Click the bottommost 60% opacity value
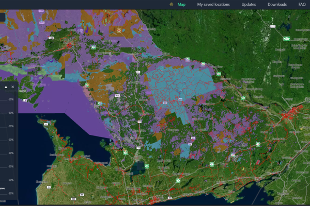 coord(11,193)
